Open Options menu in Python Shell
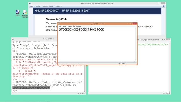181x102 pixels. pyautogui.click(x=29, y=41)
